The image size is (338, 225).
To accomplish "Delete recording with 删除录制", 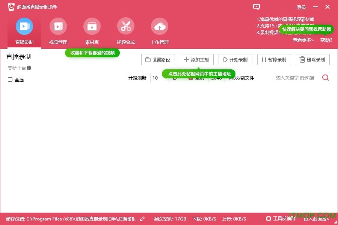I will click(x=313, y=60).
